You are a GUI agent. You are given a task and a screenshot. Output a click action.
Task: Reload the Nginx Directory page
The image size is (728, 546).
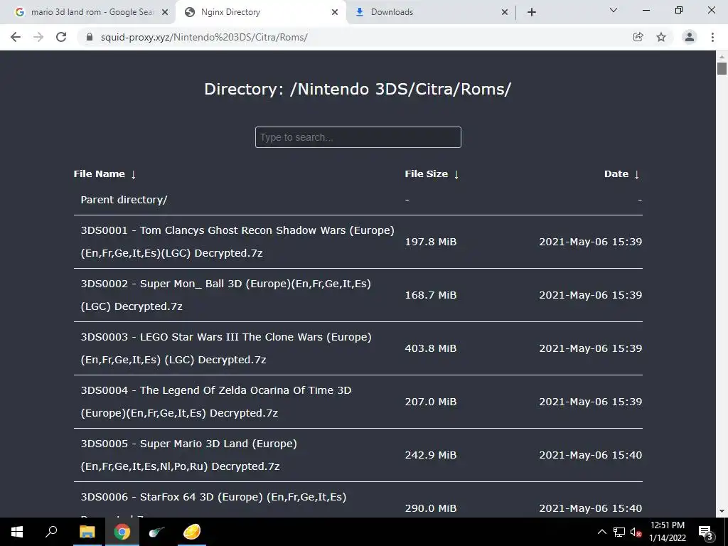pos(61,37)
